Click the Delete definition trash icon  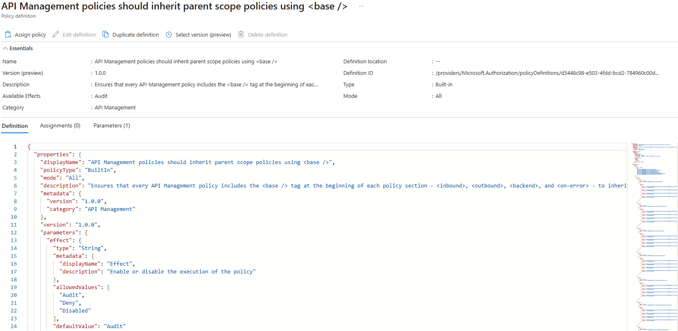pyautogui.click(x=241, y=35)
